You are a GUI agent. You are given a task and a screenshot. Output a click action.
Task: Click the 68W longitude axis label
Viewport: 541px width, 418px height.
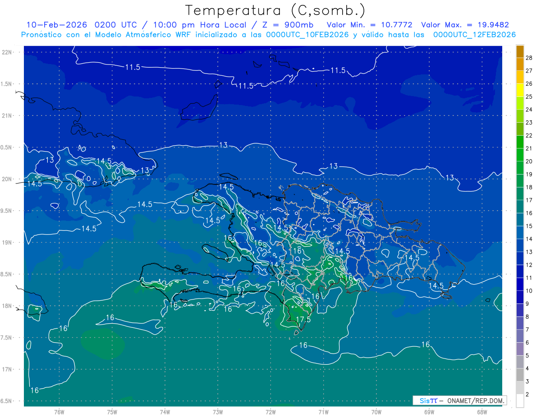[481, 412]
